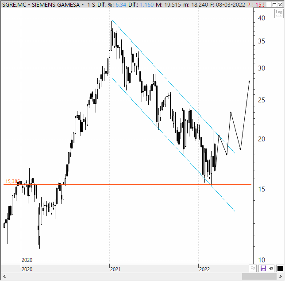
Task: Click the horizontal scrollbar thumb
Action: 259,277
